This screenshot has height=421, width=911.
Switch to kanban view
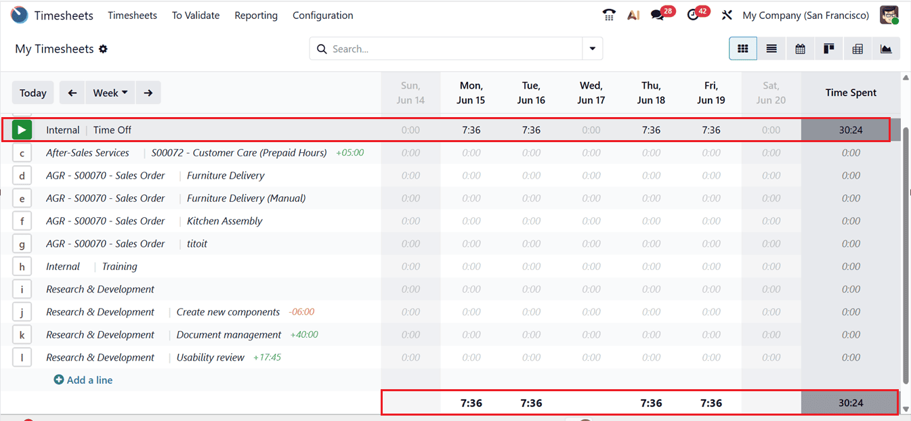click(x=828, y=49)
